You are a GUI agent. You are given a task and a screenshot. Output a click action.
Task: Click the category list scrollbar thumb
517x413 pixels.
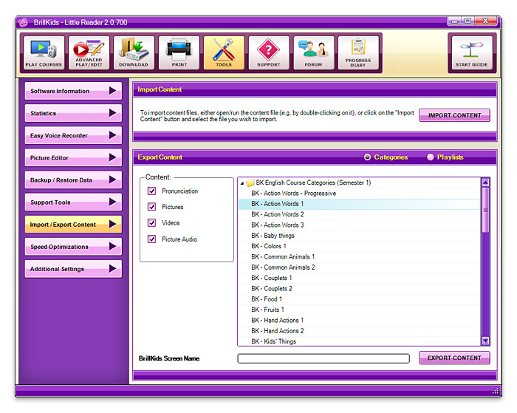coord(485,210)
